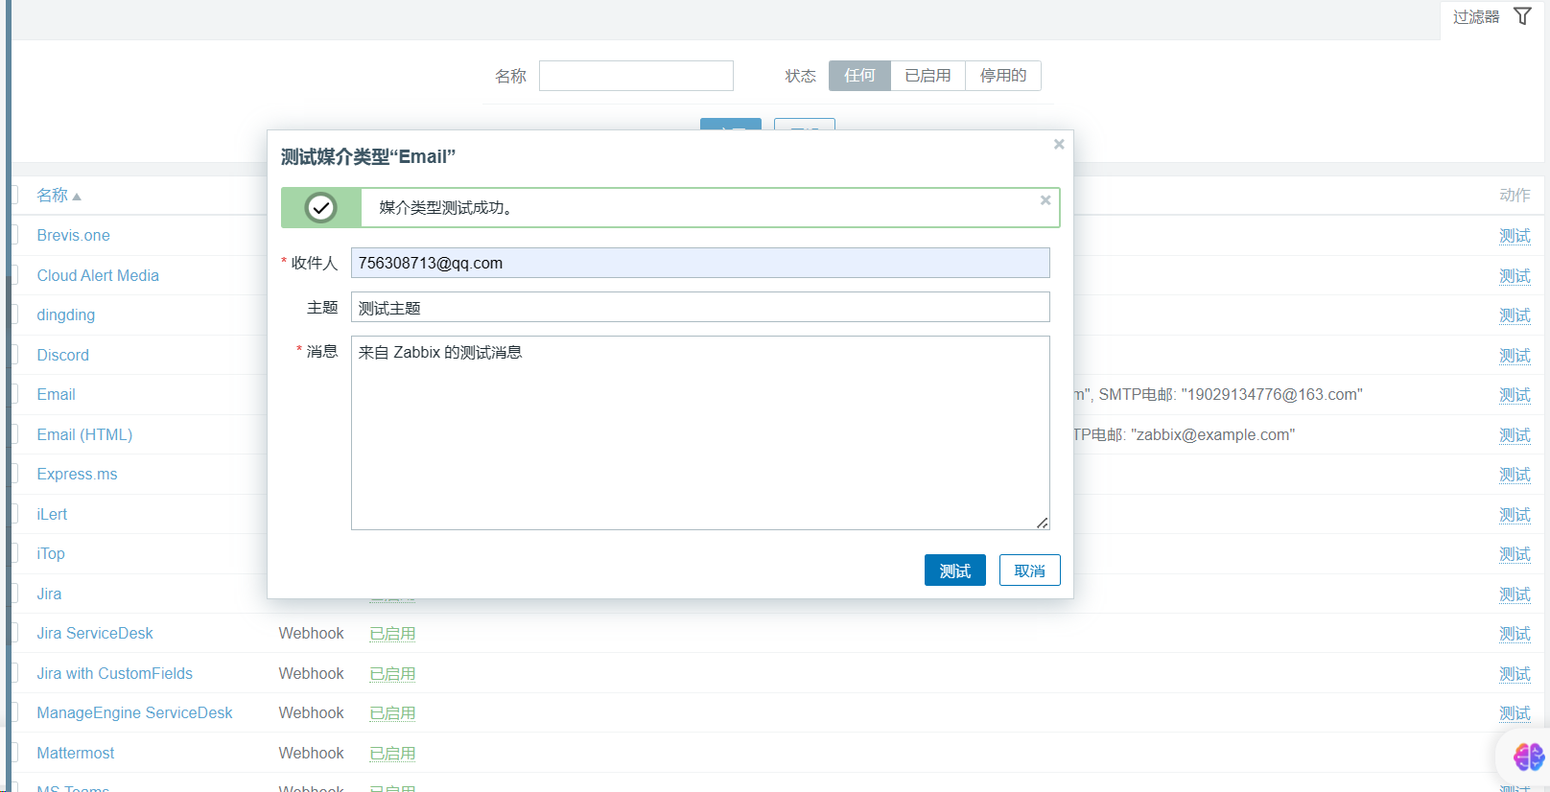Click the brain assistant icon
This screenshot has height=792, width=1550.
(1529, 757)
